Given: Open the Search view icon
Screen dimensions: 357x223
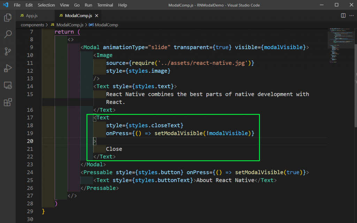Looking at the screenshot, I should click(8, 34).
